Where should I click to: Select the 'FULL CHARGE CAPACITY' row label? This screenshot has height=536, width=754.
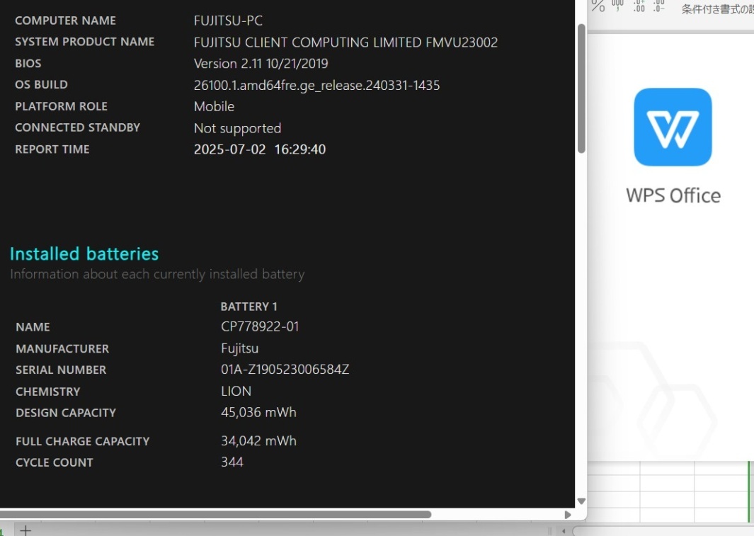83,441
